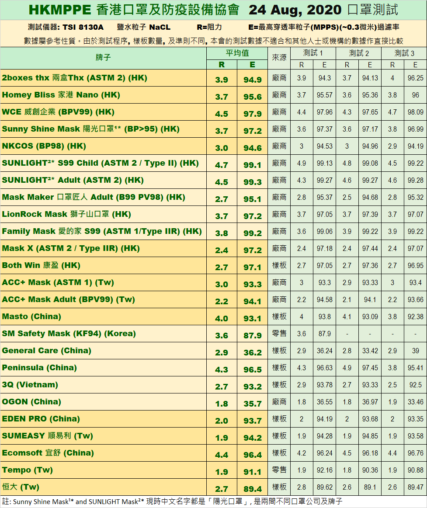
Task: Select the 'Family Mask 愛的家 S99' brand cell
Action: pyautogui.click(x=103, y=231)
